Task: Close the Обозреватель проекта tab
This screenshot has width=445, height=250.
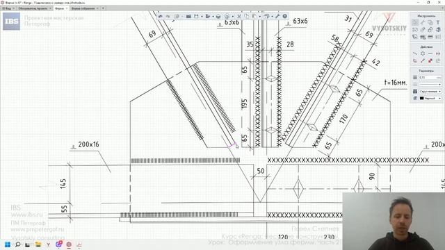Action: point(50,8)
